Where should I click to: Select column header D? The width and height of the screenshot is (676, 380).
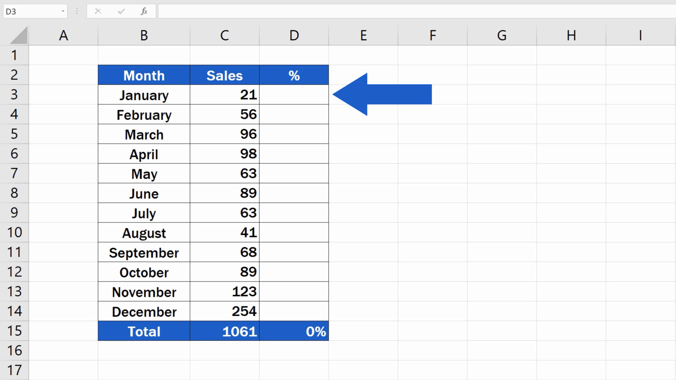point(294,35)
